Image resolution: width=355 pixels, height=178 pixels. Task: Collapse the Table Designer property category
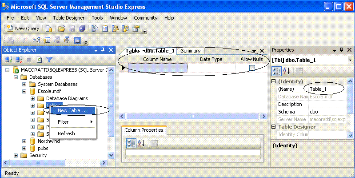coord(274,127)
